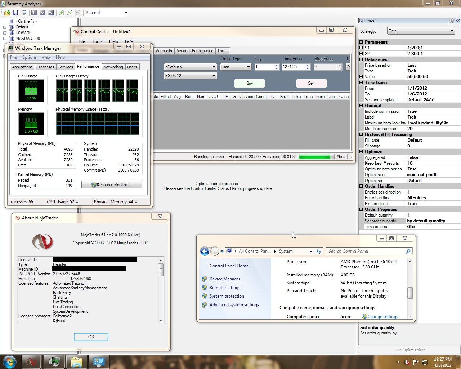Click the 'o' optimize toolbar button
Screen dimensions: 461x369
click(x=42, y=13)
